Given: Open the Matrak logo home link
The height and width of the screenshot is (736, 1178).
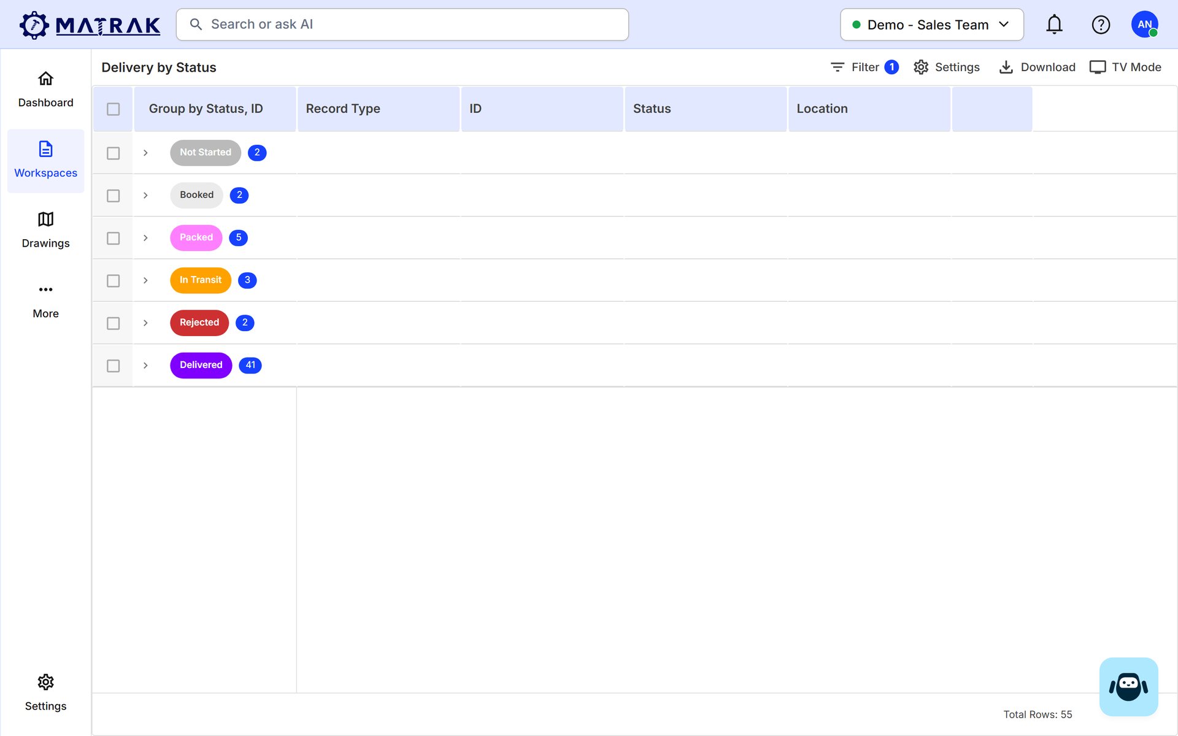Looking at the screenshot, I should [x=90, y=25].
